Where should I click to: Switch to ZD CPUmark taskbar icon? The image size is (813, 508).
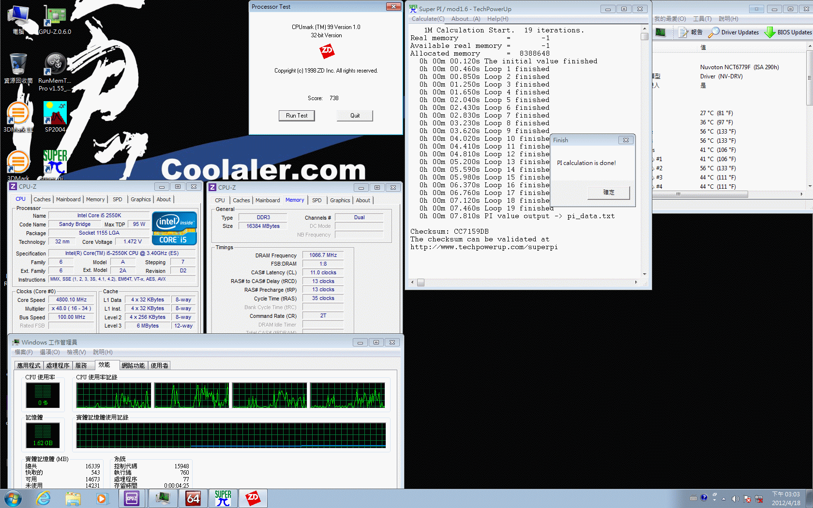click(x=253, y=498)
